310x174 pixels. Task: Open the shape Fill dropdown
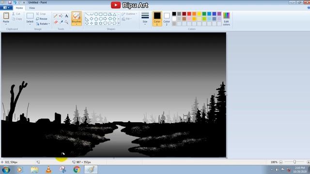point(127,19)
